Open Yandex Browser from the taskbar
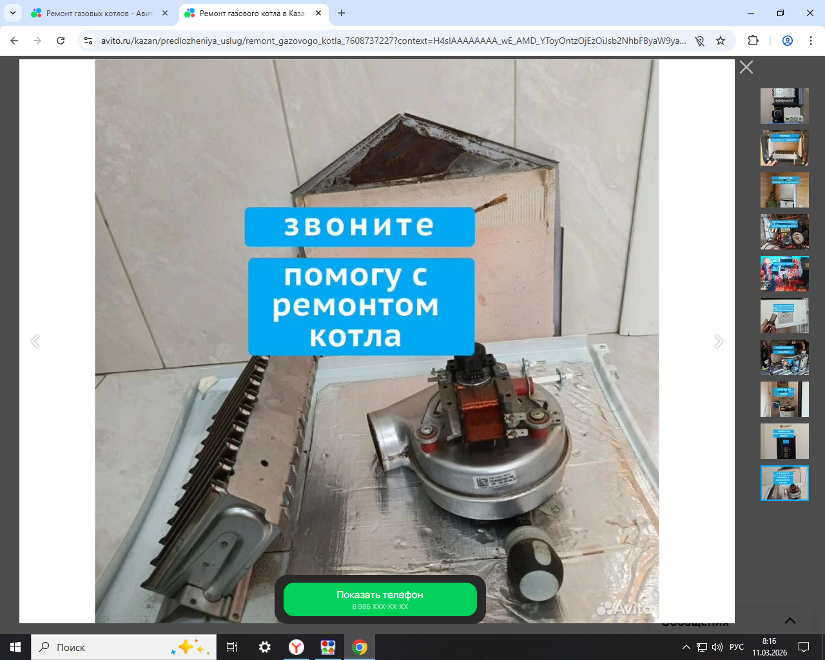This screenshot has width=825, height=660. tap(296, 647)
